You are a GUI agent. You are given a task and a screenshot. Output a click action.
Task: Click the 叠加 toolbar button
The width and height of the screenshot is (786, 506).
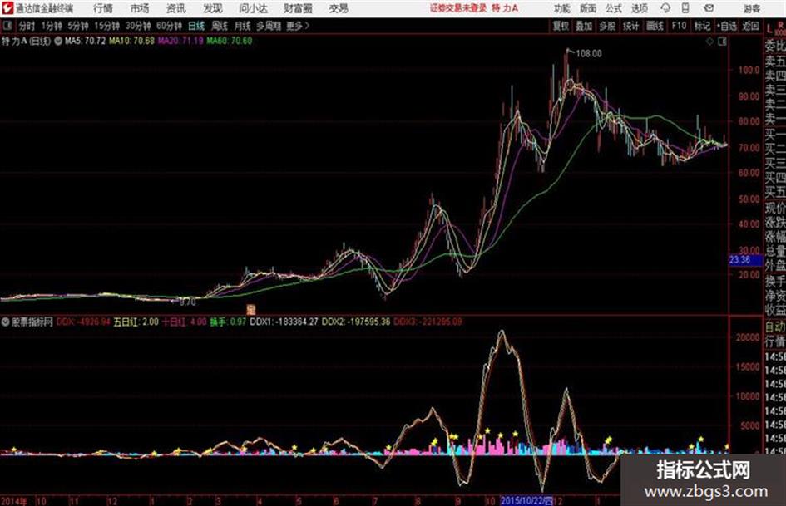(x=584, y=26)
